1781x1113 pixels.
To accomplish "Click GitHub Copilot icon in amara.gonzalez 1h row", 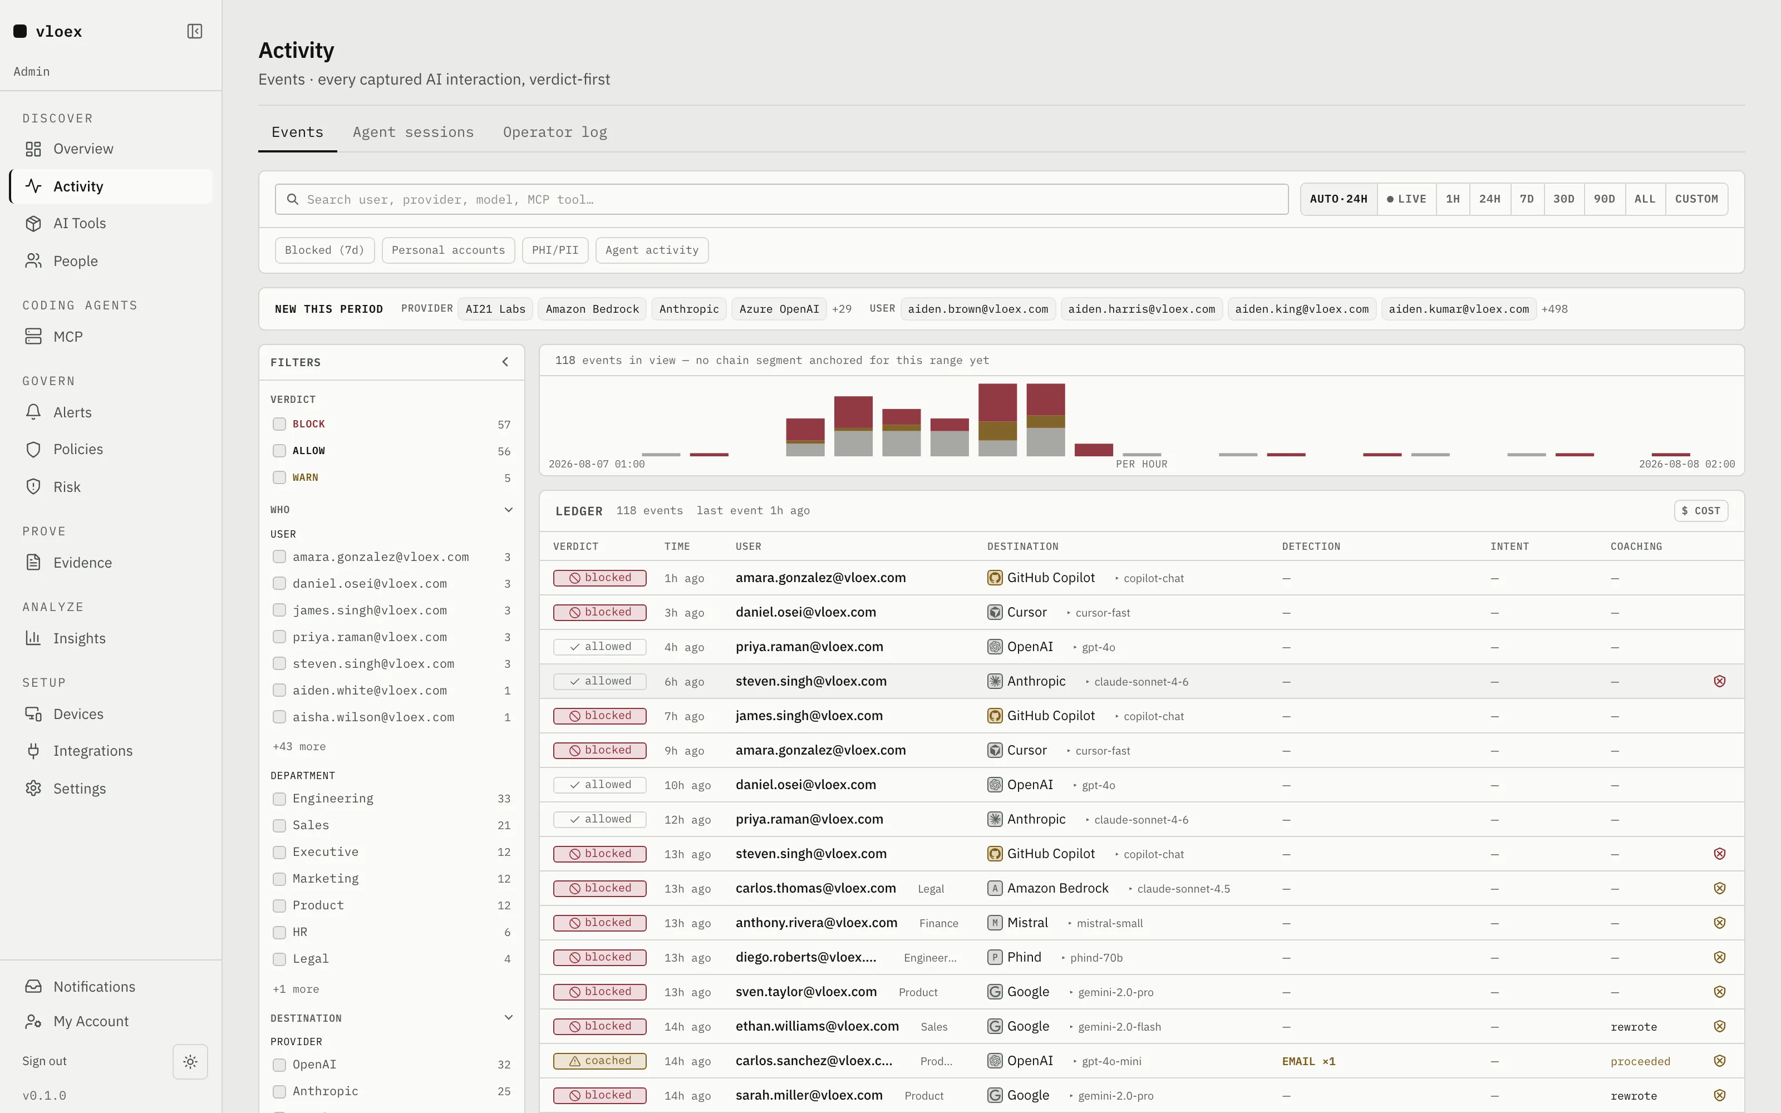I will pyautogui.click(x=994, y=578).
